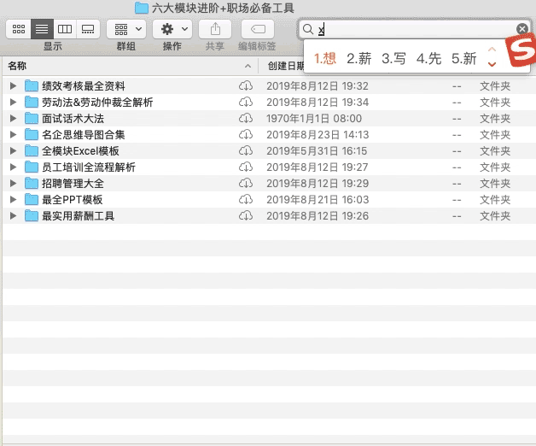Download 员工培训全流程解析 from cloud
This screenshot has width=536, height=446.
click(246, 167)
